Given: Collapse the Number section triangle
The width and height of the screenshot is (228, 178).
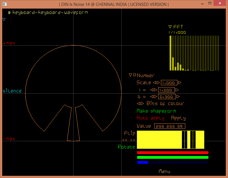Looking at the screenshot, I should (130, 75).
